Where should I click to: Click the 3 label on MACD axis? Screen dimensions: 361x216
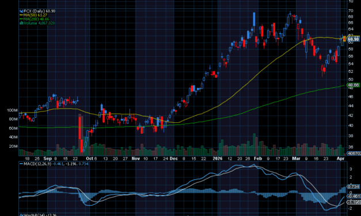351,169
